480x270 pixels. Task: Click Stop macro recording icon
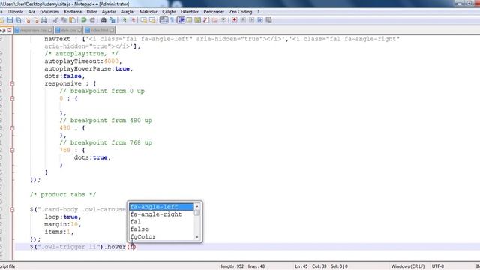[243, 20]
